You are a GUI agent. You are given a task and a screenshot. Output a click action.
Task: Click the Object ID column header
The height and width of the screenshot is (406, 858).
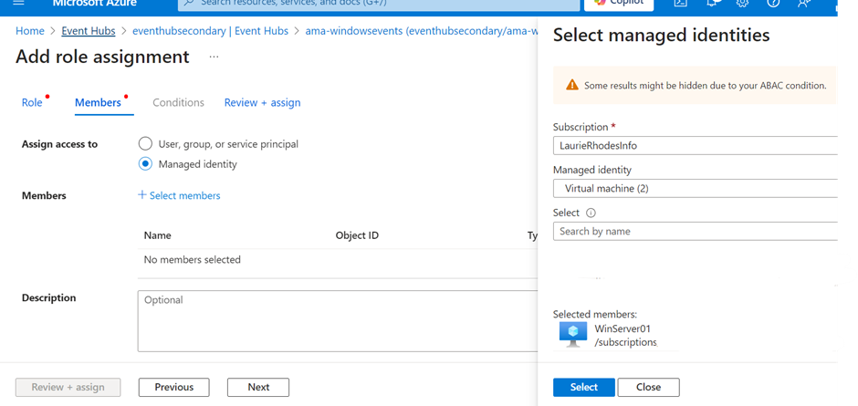click(357, 235)
